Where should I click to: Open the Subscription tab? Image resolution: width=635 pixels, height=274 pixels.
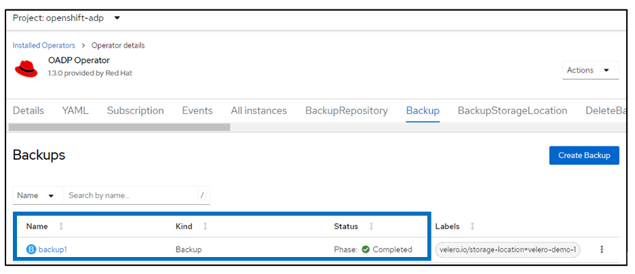click(x=135, y=111)
